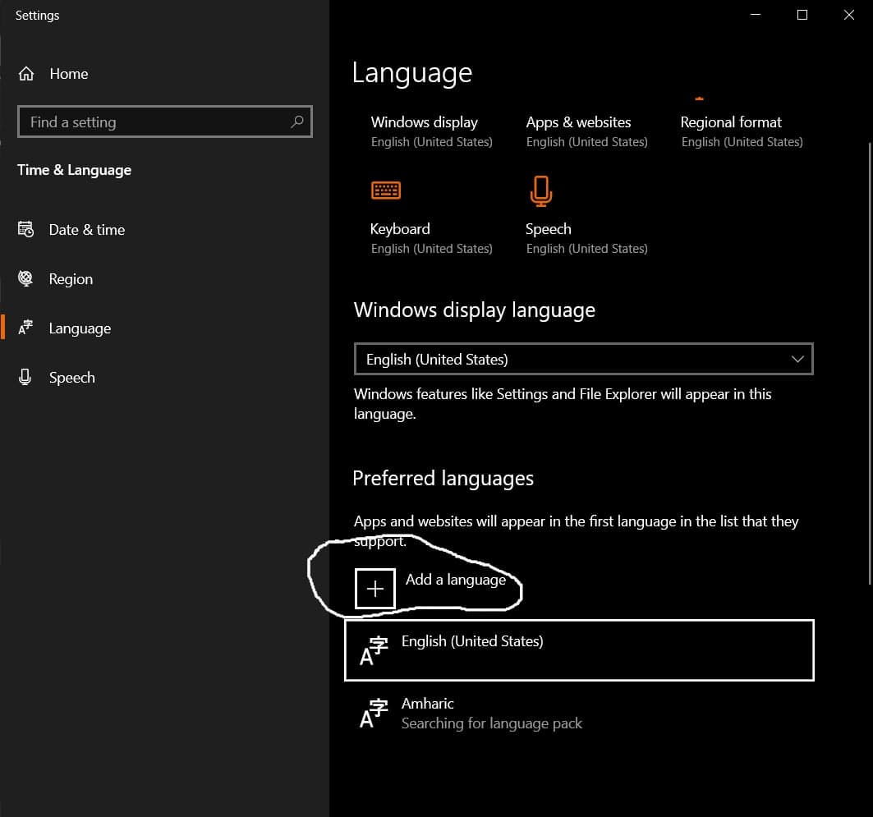Click the Amharic language icon
Viewport: 873px width, 817px height.
pyautogui.click(x=374, y=714)
